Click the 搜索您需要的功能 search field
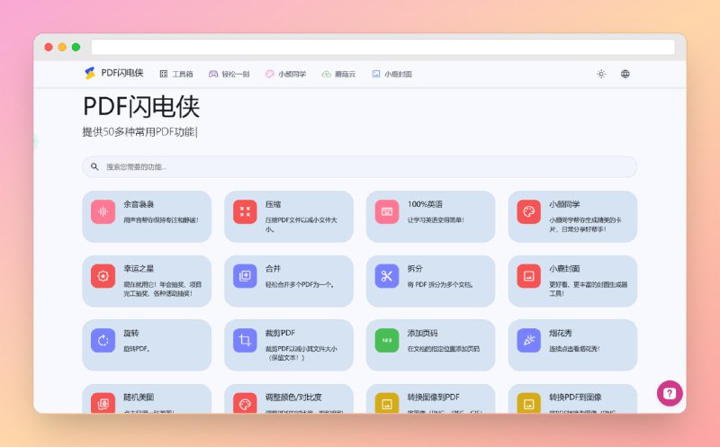This screenshot has height=447, width=720. (359, 166)
